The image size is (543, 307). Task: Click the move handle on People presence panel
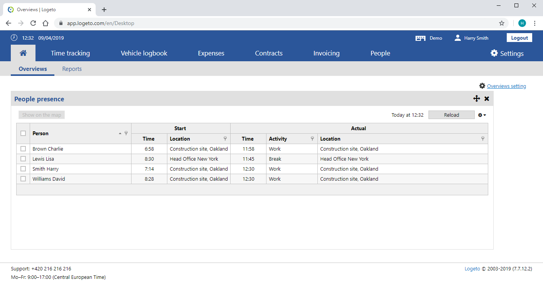[x=477, y=99]
